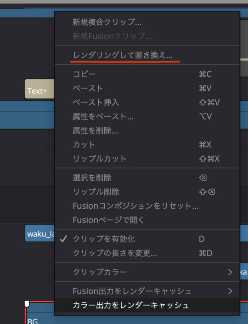Screen dimensions: 248x324
Task: Toggle クリップを有効化 checkmark item
Action: pos(147,239)
